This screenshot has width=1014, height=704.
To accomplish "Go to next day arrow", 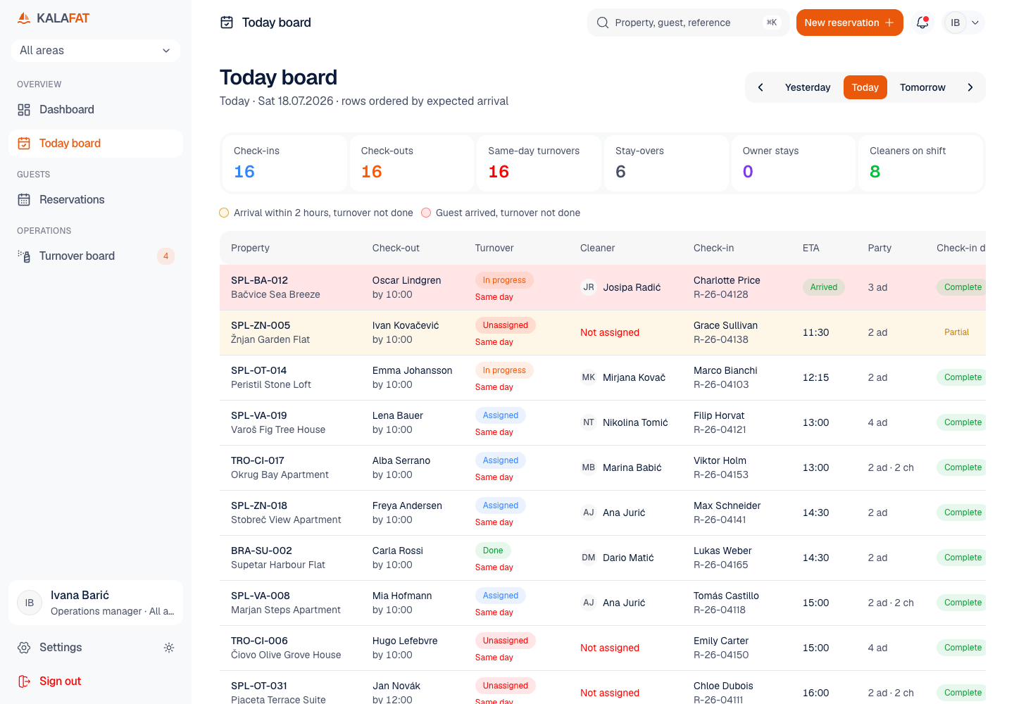I will click(970, 87).
